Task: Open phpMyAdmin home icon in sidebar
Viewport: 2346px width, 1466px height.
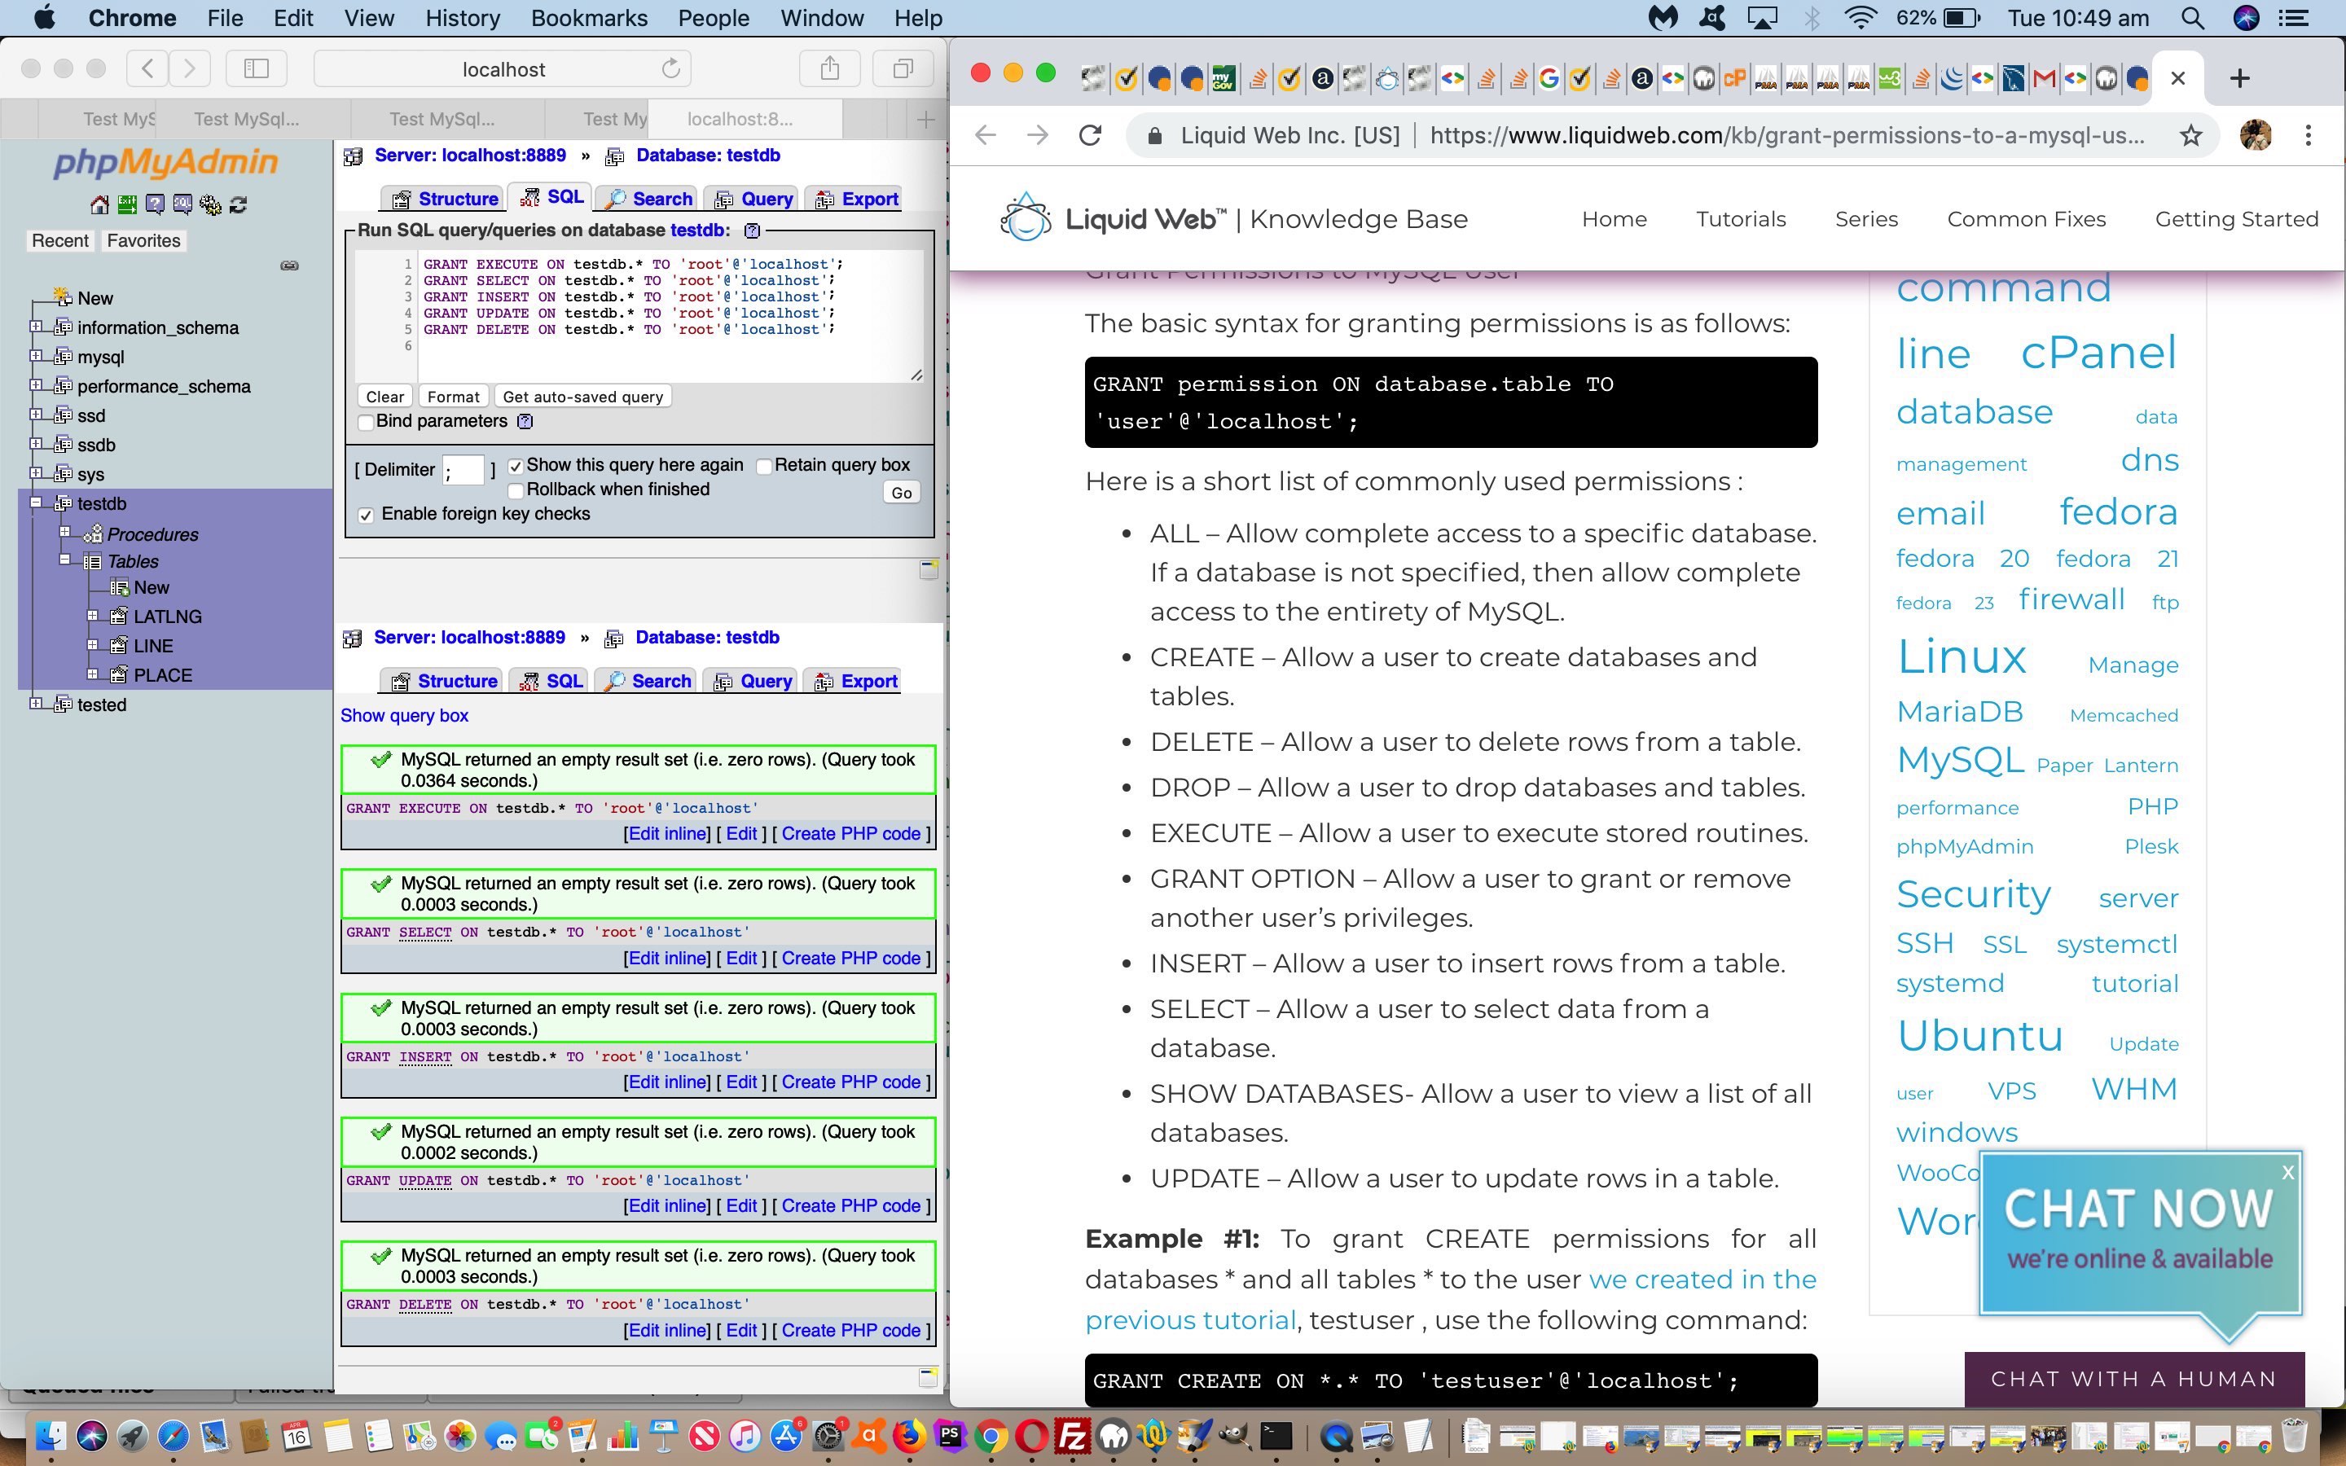Action: tap(99, 204)
